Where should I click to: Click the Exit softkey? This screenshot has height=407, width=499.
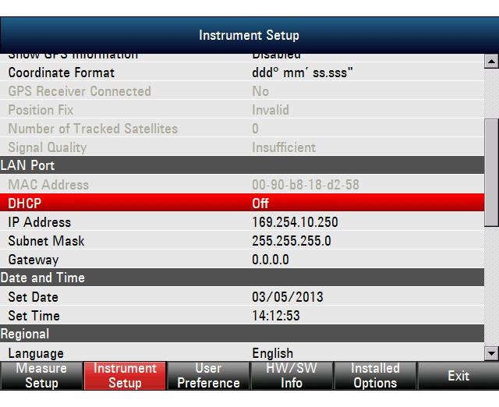(458, 376)
